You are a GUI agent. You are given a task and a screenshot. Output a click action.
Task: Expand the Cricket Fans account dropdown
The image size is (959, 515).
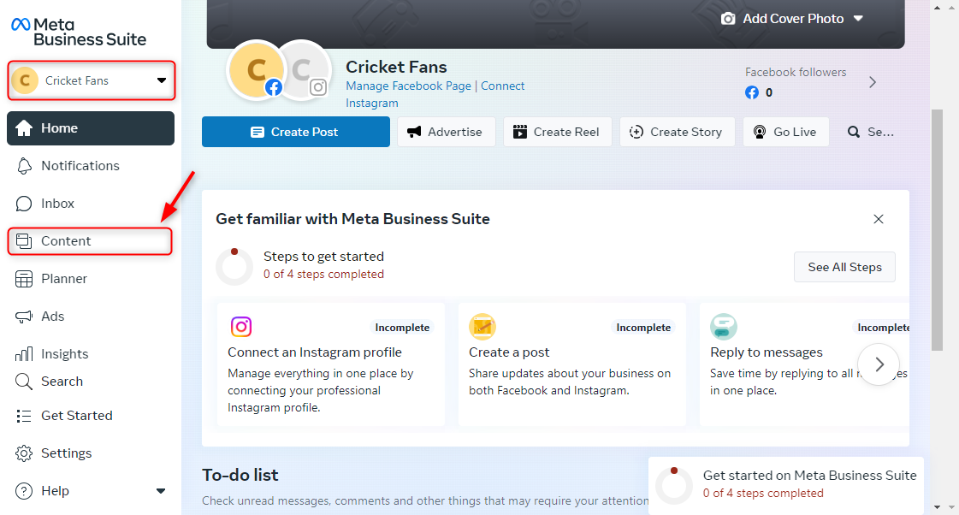[x=161, y=80]
